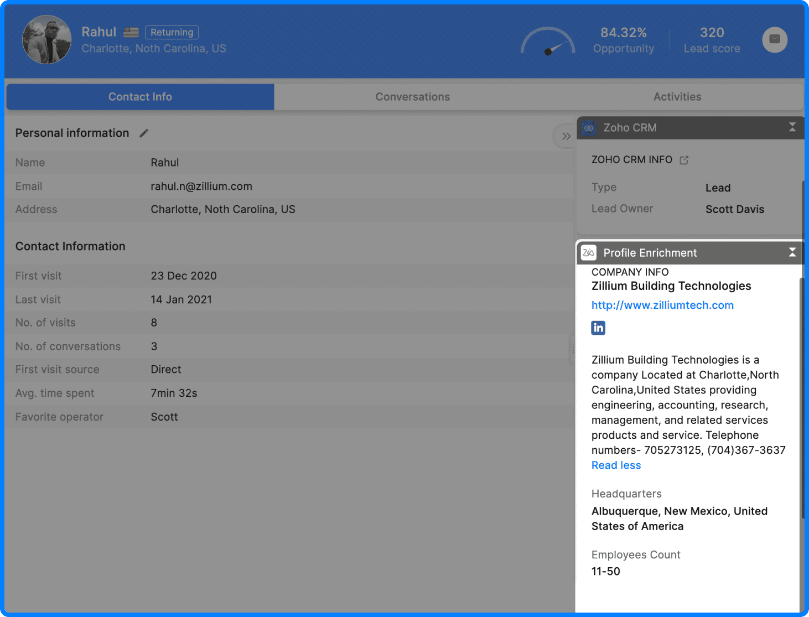809x617 pixels.
Task: Click the panel resize handle on divider
Action: pos(573,349)
